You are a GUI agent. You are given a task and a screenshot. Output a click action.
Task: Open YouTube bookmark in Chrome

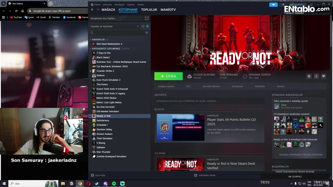[16, 17]
